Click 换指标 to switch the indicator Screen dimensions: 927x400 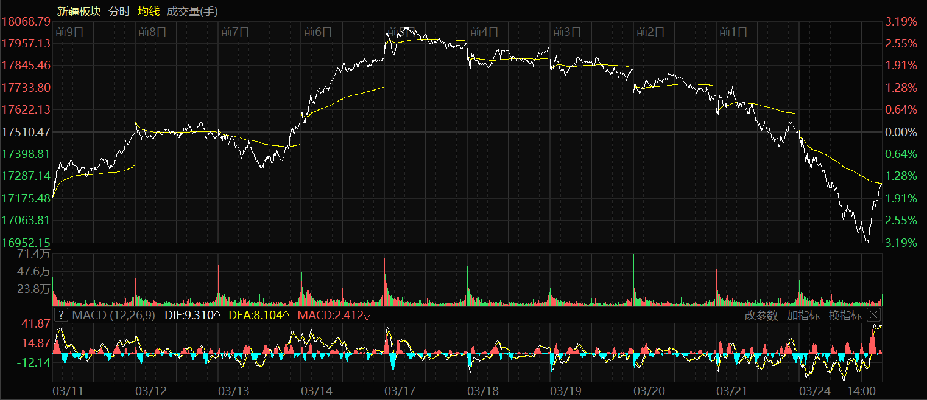(x=845, y=315)
